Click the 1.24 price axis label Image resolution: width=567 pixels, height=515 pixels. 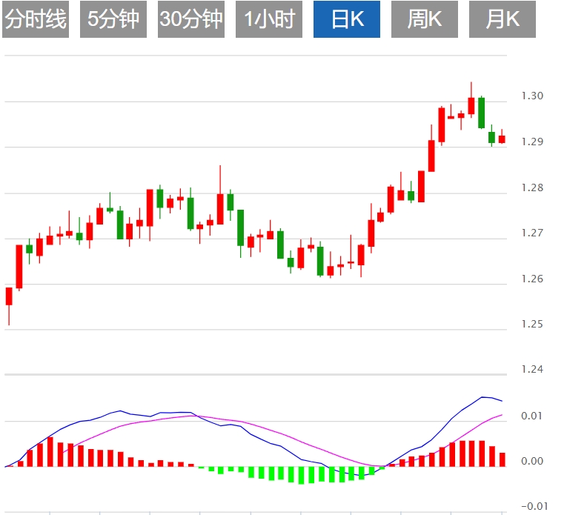[532, 369]
